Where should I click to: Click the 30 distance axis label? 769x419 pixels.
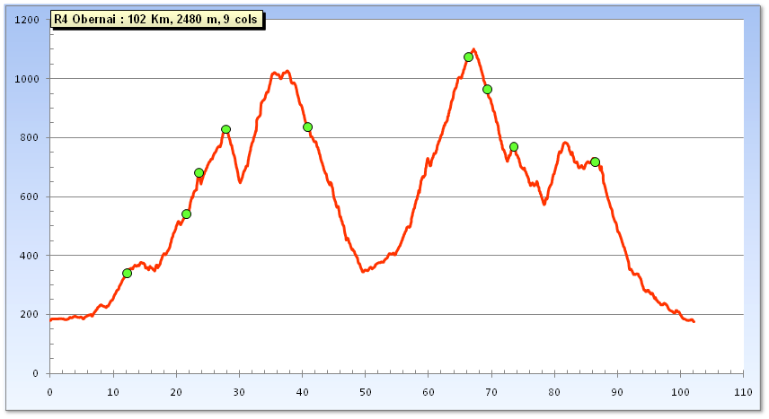[x=239, y=392]
